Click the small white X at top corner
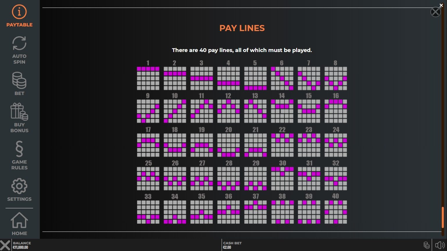The width and height of the screenshot is (447, 251). tap(441, 5)
